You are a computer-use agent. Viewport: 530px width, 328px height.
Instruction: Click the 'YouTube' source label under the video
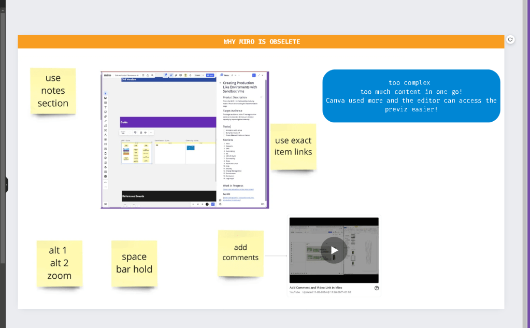pos(295,292)
